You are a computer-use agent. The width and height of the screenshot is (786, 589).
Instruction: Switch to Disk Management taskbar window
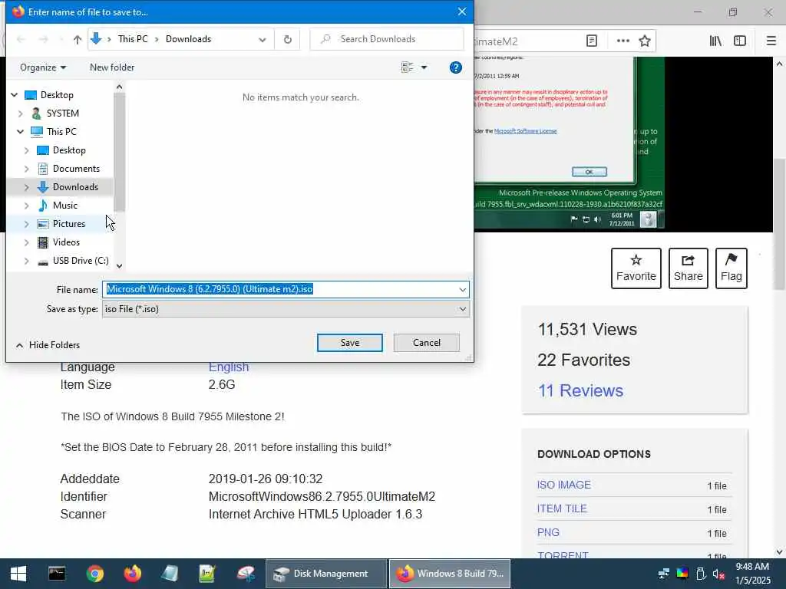(x=325, y=574)
